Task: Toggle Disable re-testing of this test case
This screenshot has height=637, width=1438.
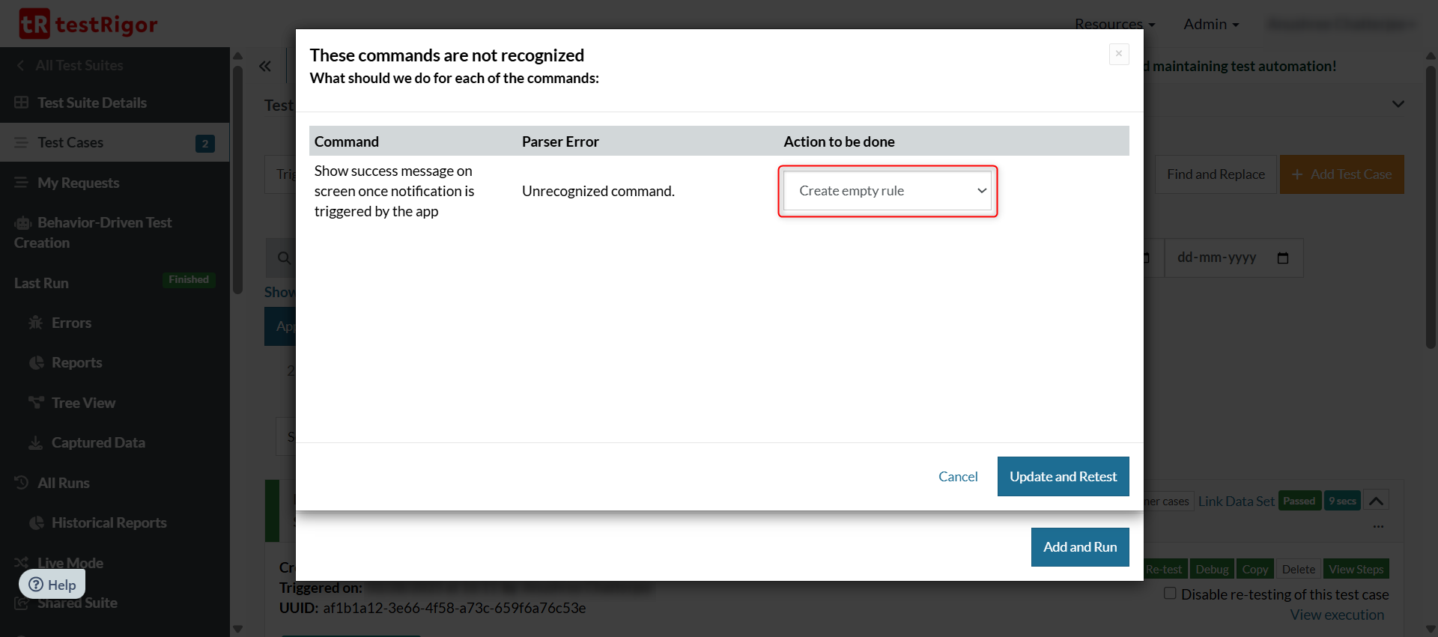Action: (x=1170, y=594)
